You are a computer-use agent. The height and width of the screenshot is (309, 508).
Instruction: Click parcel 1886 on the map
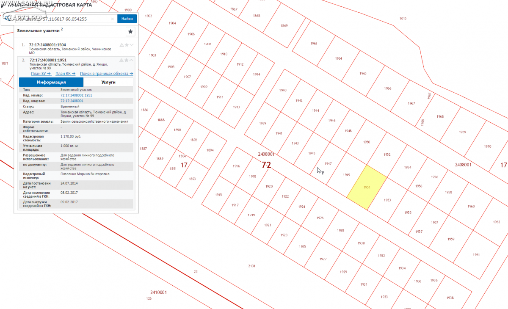tap(145, 110)
